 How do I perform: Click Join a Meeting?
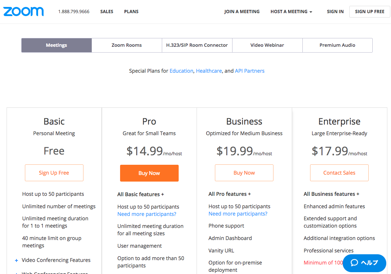tap(242, 11)
